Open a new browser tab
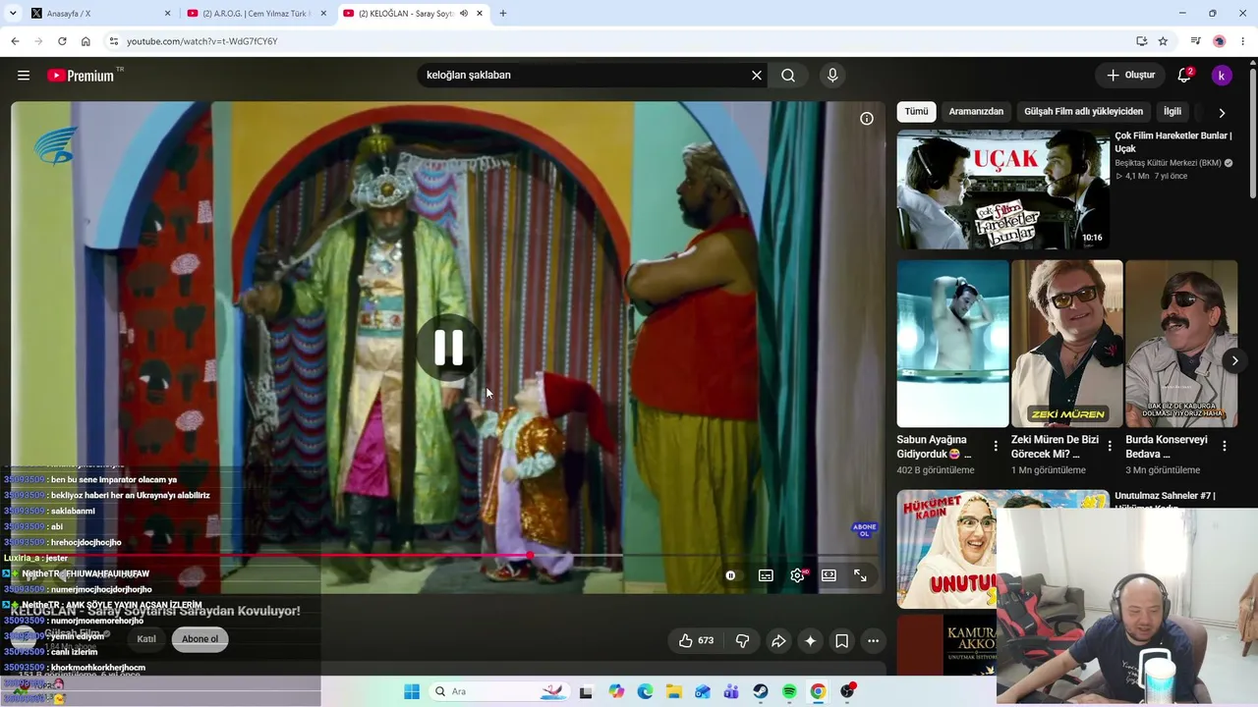This screenshot has height=707, width=1258. [x=502, y=14]
